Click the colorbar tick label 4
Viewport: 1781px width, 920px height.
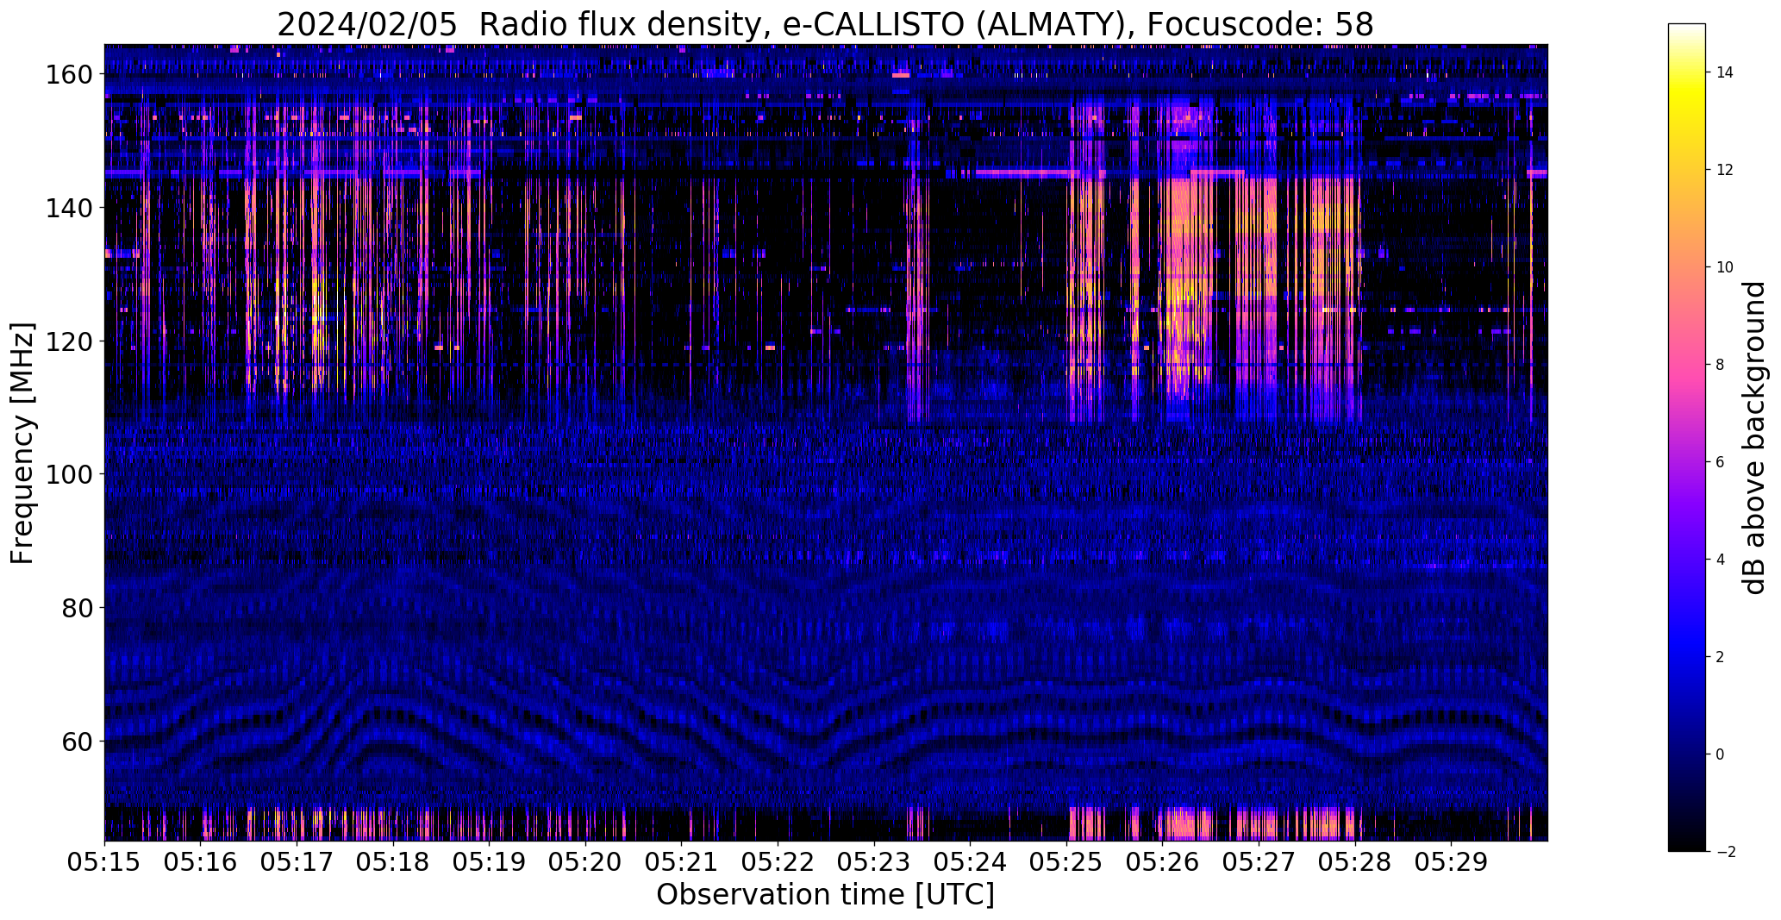pos(1721,560)
